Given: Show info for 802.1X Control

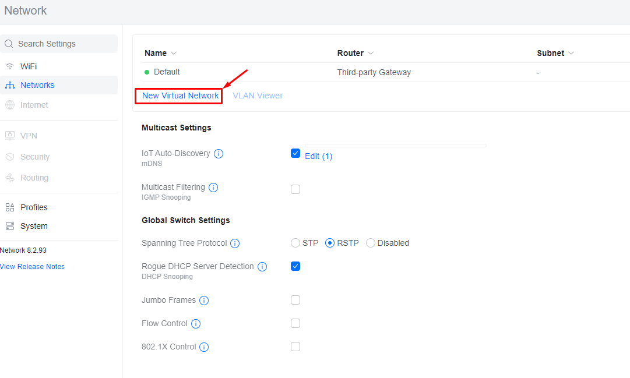Looking at the screenshot, I should pyautogui.click(x=204, y=347).
